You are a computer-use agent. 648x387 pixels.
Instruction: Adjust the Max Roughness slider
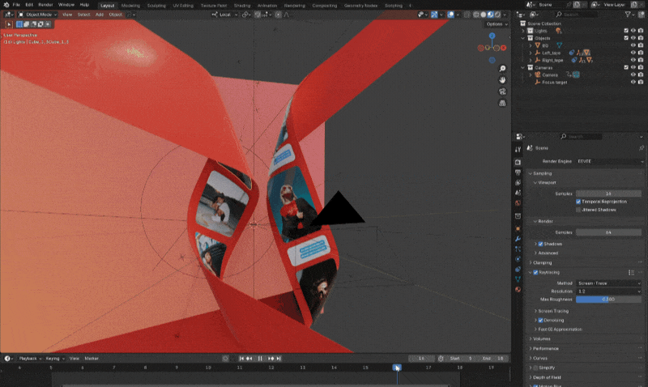(x=607, y=299)
